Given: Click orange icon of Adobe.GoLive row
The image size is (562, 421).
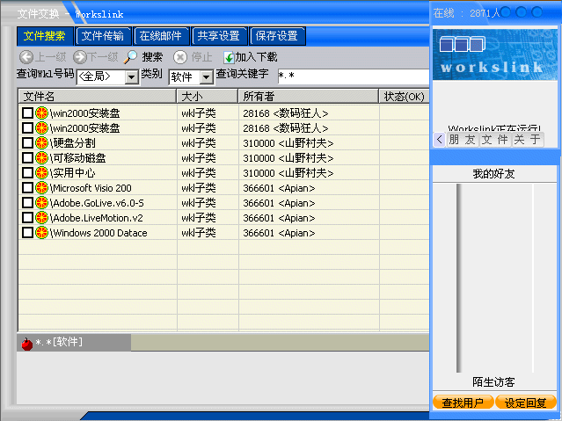Looking at the screenshot, I should coord(41,203).
